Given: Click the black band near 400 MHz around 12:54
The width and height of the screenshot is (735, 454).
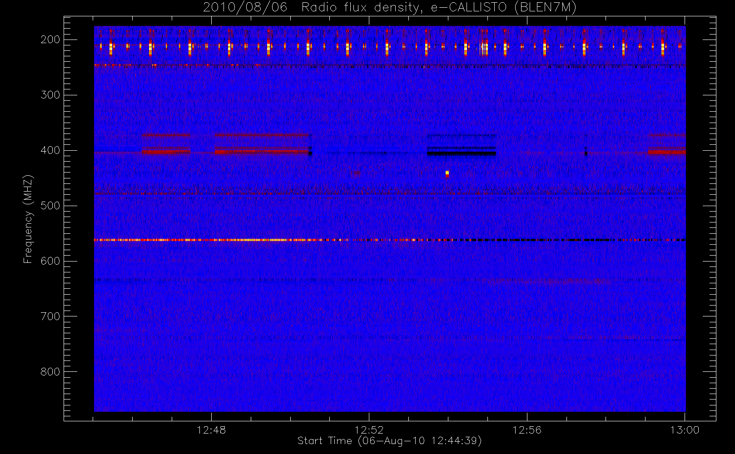Looking at the screenshot, I should point(461,153).
